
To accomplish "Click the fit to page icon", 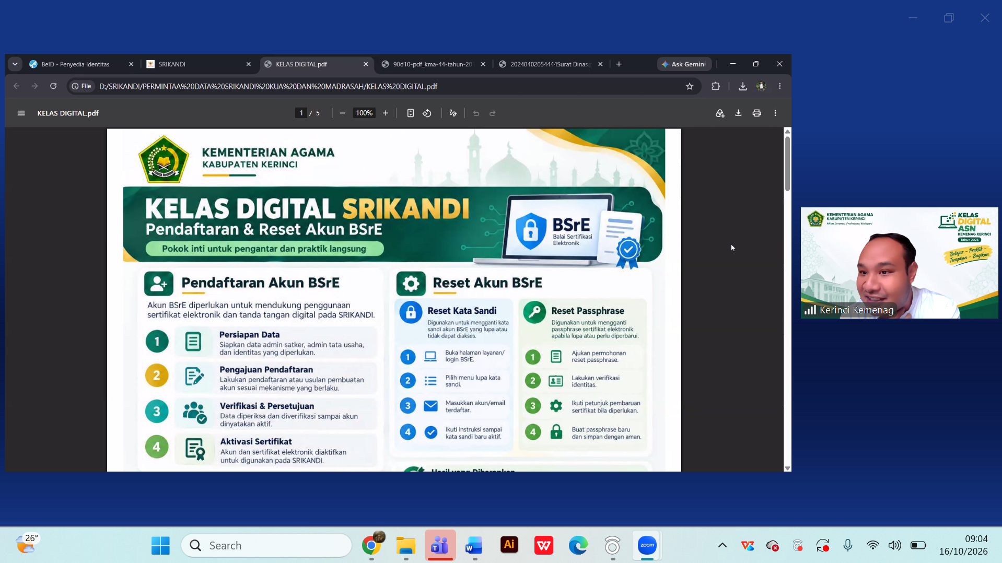I will tap(411, 113).
